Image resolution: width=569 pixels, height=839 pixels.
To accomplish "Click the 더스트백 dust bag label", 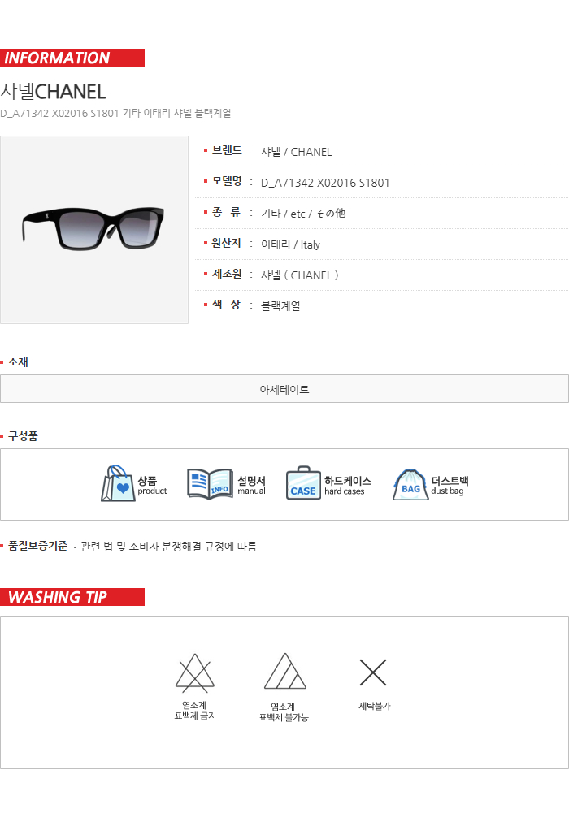I will 450,485.
